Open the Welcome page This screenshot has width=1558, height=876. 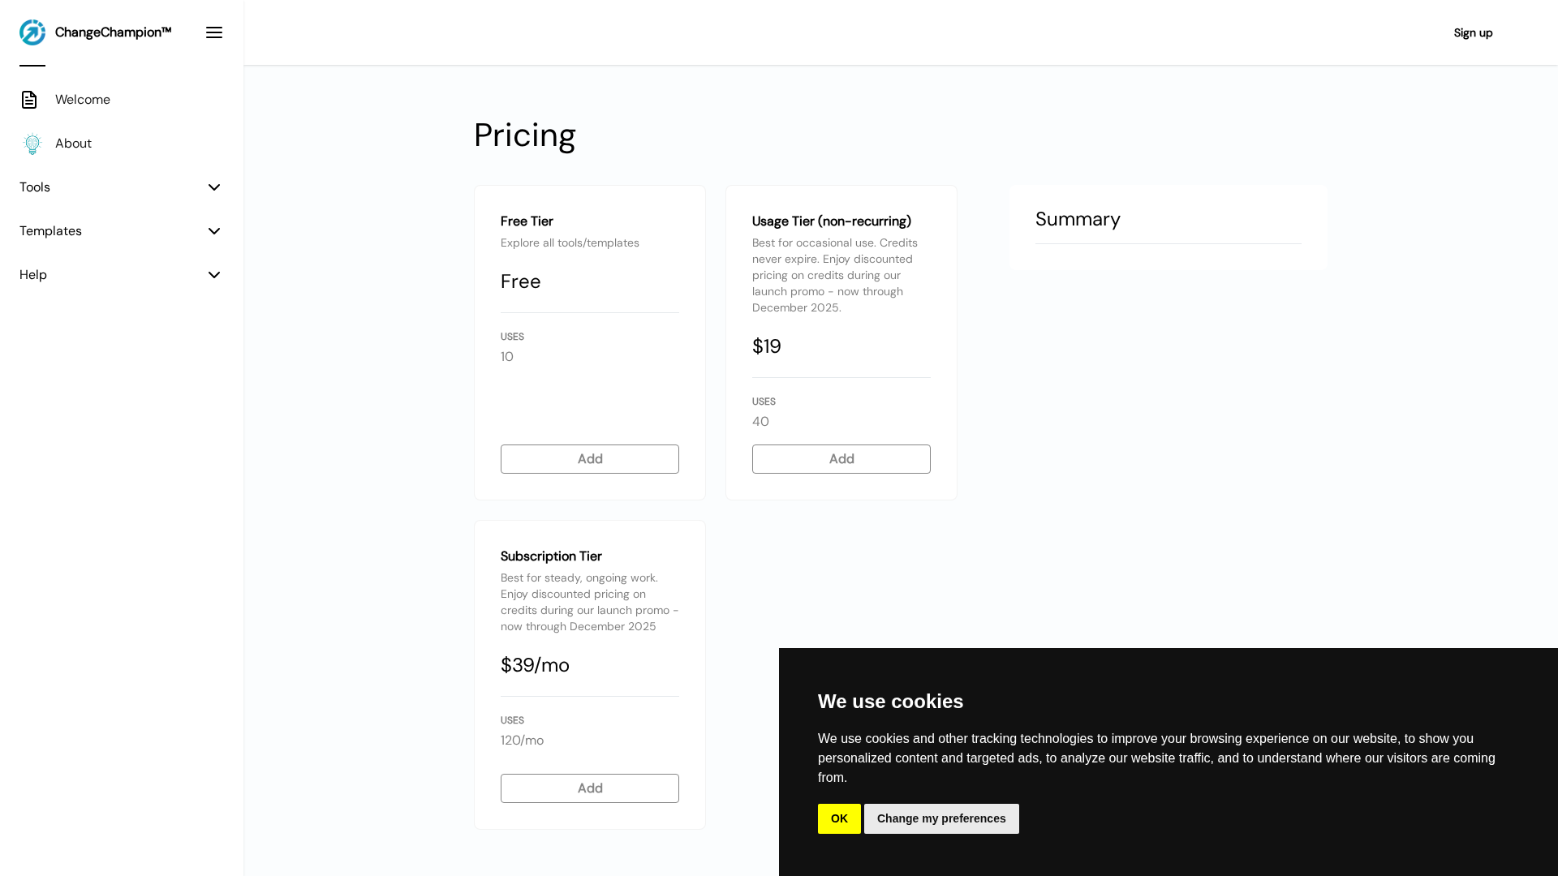coord(83,100)
